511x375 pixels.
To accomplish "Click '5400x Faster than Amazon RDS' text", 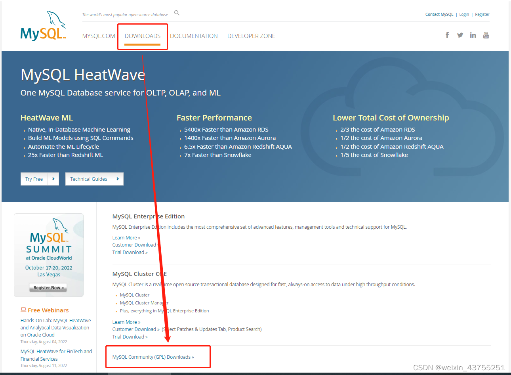I will tap(226, 130).
